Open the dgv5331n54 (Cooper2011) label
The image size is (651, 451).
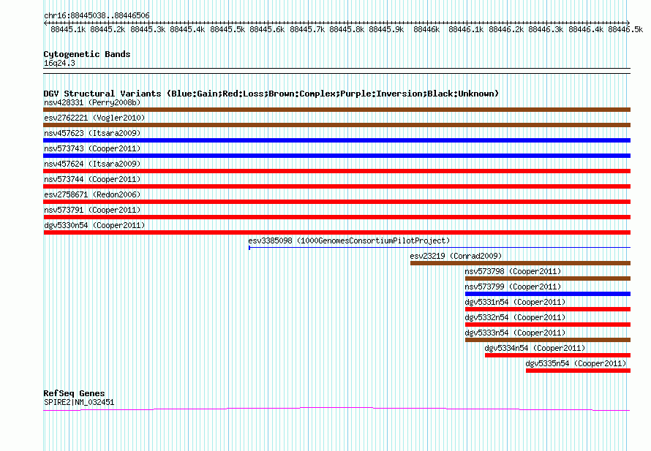click(515, 302)
